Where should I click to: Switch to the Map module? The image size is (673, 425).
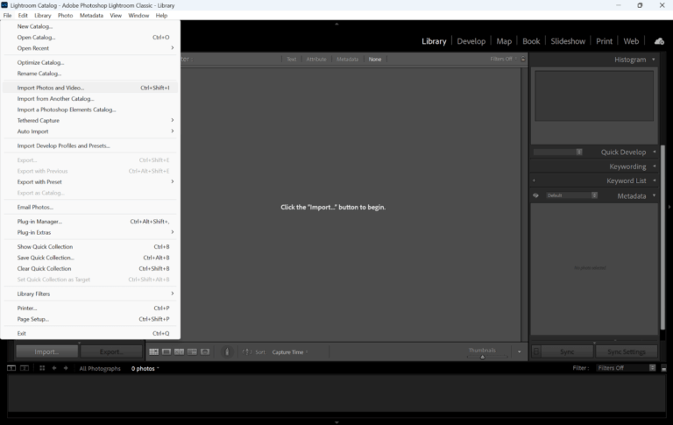[x=504, y=41]
